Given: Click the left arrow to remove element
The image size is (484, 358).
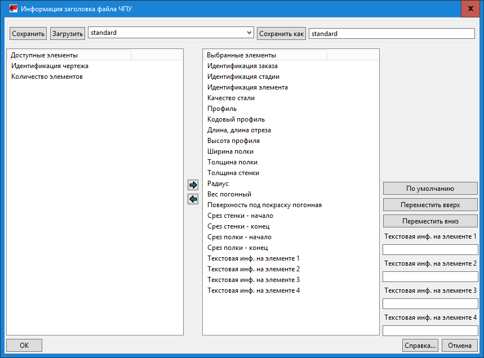Looking at the screenshot, I should 193,199.
